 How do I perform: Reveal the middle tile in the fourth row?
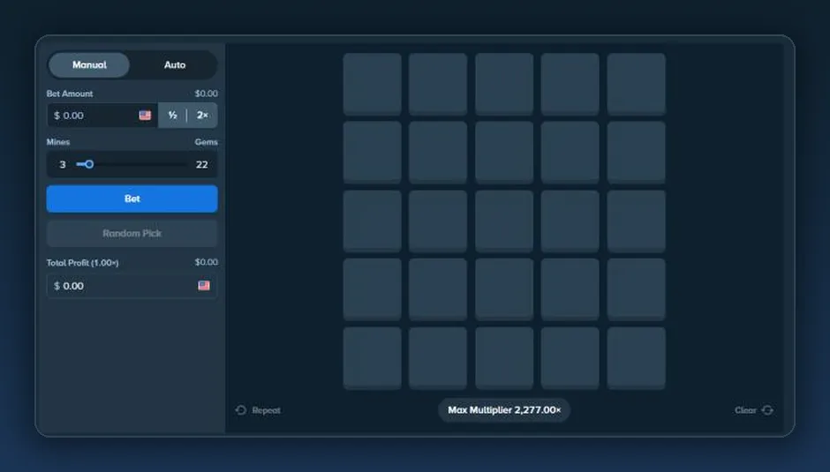click(504, 289)
